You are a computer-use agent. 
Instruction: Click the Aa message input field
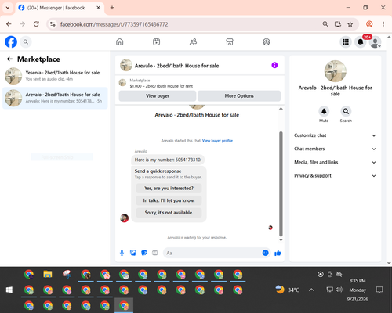coord(213,253)
